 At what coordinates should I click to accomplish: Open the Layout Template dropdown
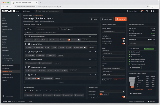tap(47, 29)
